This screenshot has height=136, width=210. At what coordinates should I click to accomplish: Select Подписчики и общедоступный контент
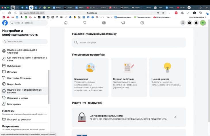pos(25,91)
